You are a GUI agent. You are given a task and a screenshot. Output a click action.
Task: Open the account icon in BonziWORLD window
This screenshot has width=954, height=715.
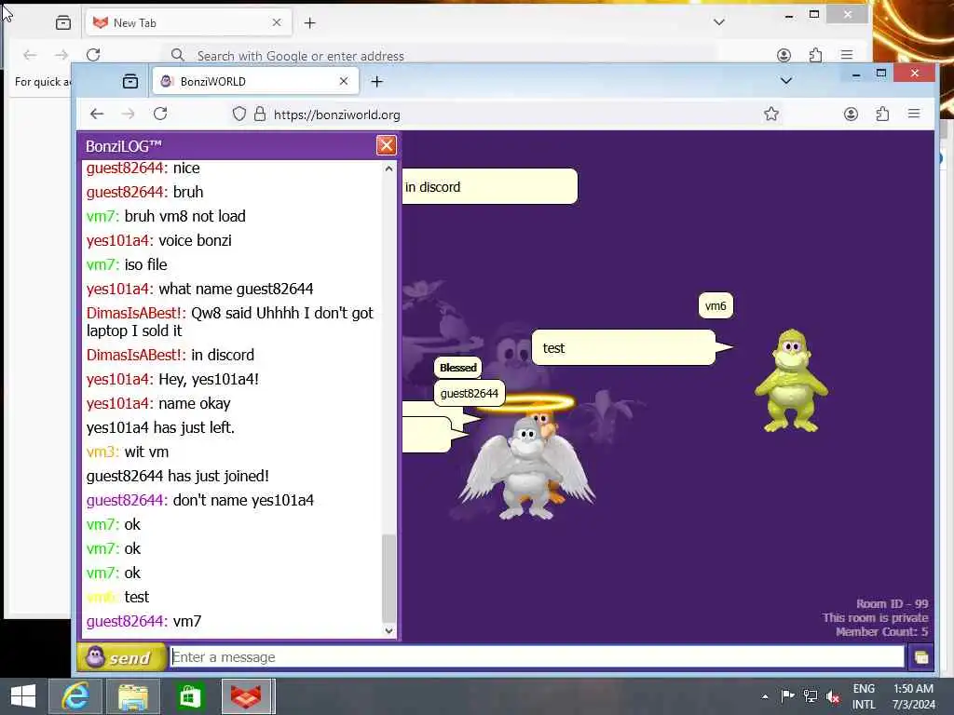(851, 114)
